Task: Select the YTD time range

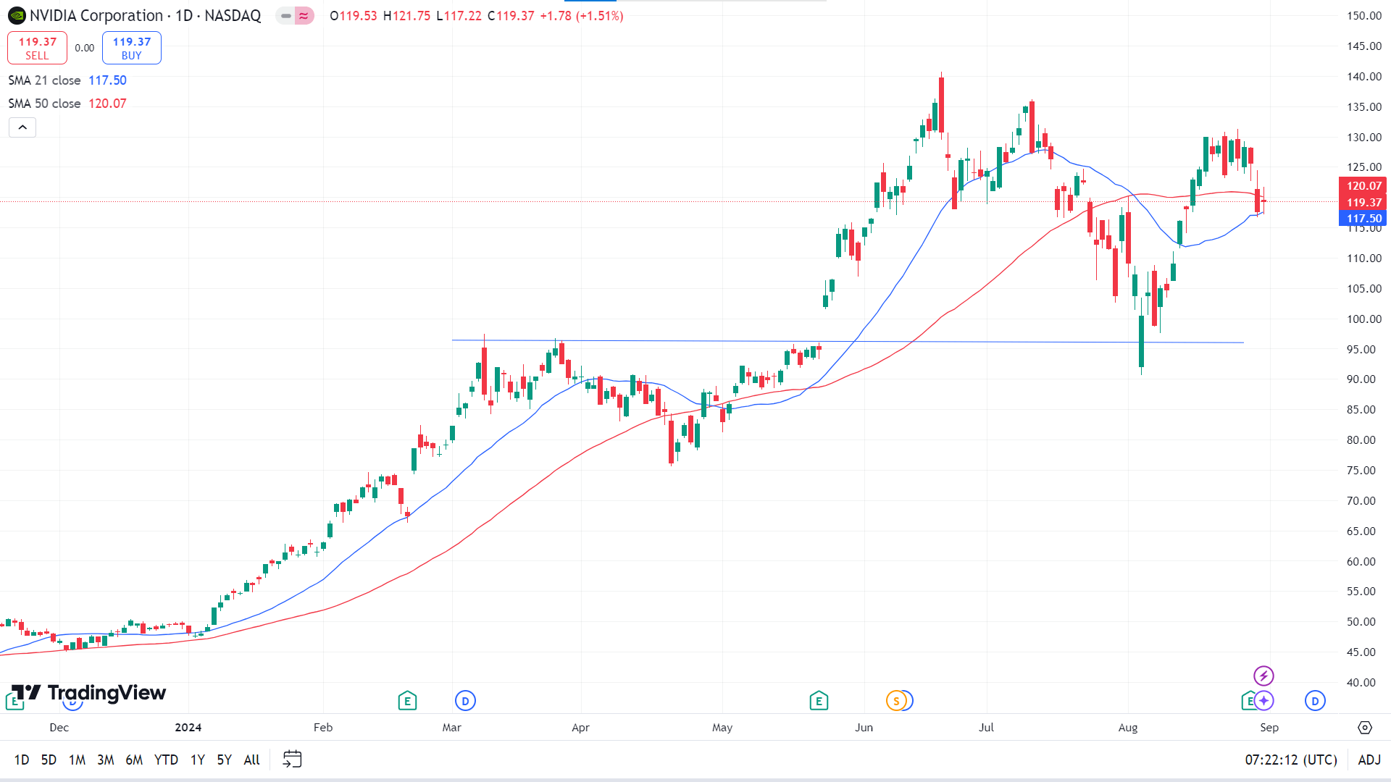Action: [166, 760]
